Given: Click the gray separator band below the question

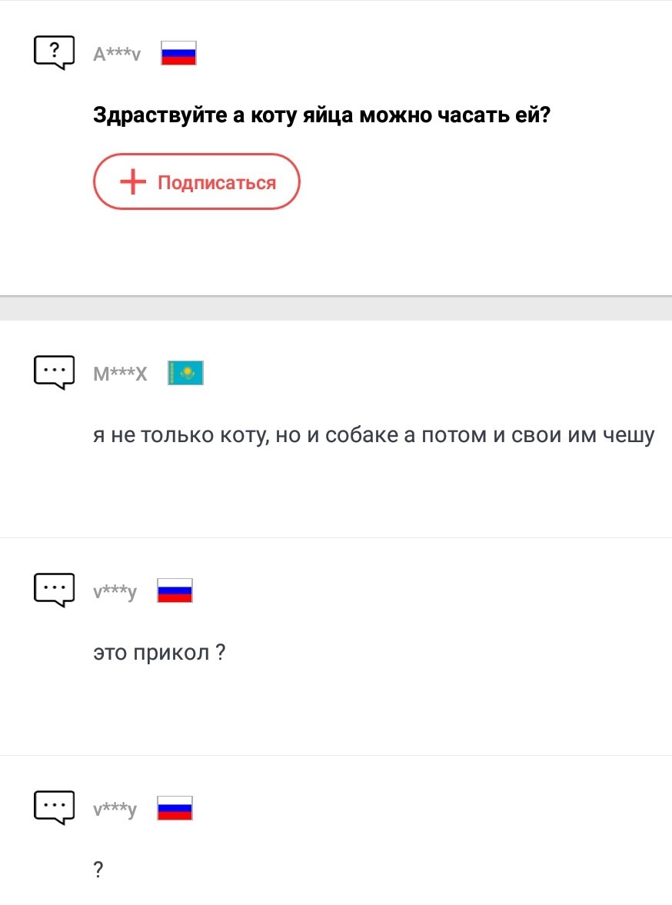Looking at the screenshot, I should pos(336,308).
